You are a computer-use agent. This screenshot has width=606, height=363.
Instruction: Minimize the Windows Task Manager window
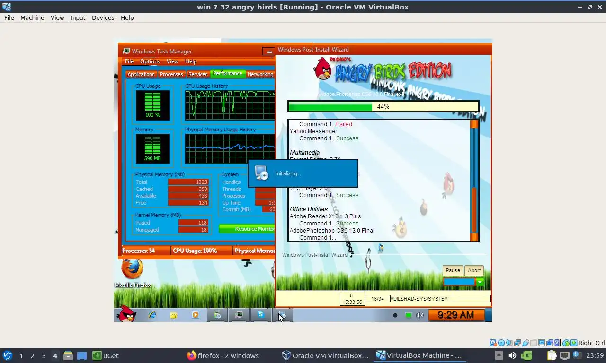click(269, 52)
